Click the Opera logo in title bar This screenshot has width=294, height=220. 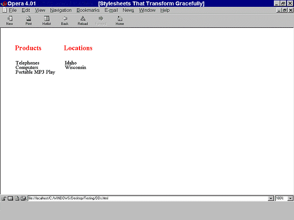pyautogui.click(x=4, y=3)
